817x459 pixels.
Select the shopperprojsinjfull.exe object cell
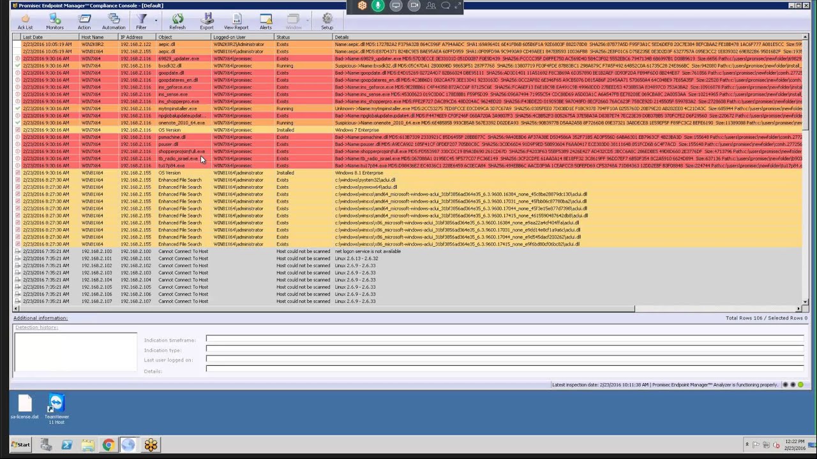(x=184, y=151)
